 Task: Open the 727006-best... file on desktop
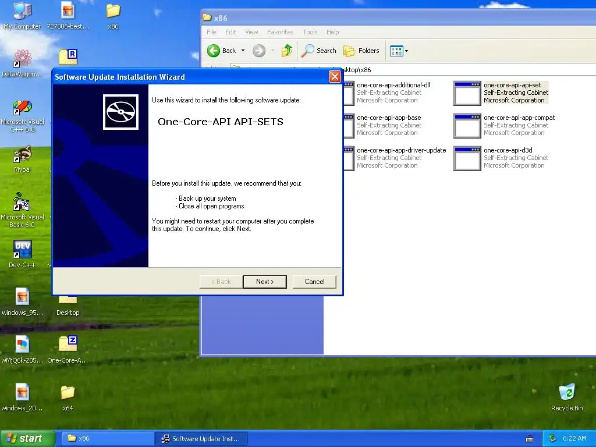pos(68,15)
